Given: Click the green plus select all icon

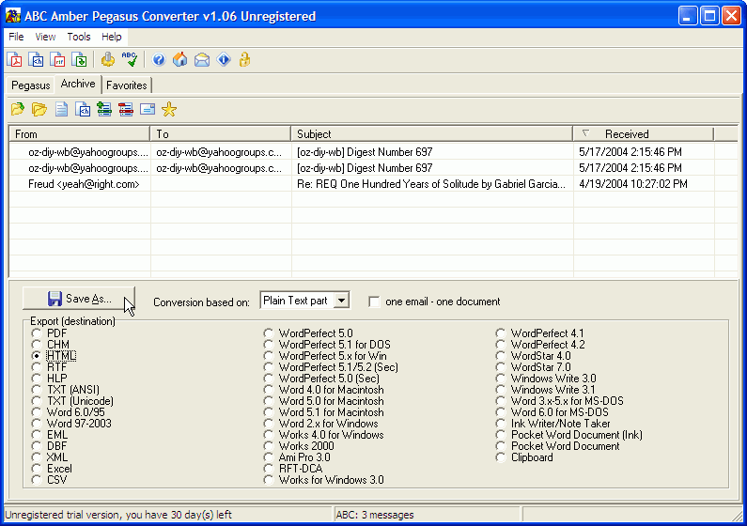Looking at the screenshot, I should [104, 110].
